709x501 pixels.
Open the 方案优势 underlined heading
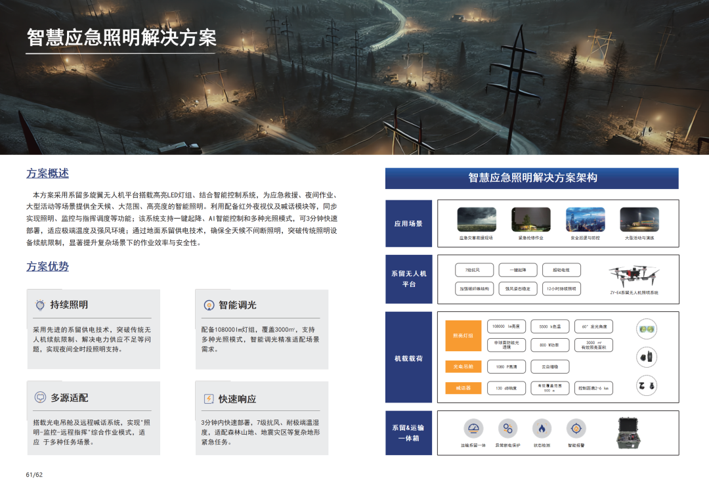tap(47, 266)
